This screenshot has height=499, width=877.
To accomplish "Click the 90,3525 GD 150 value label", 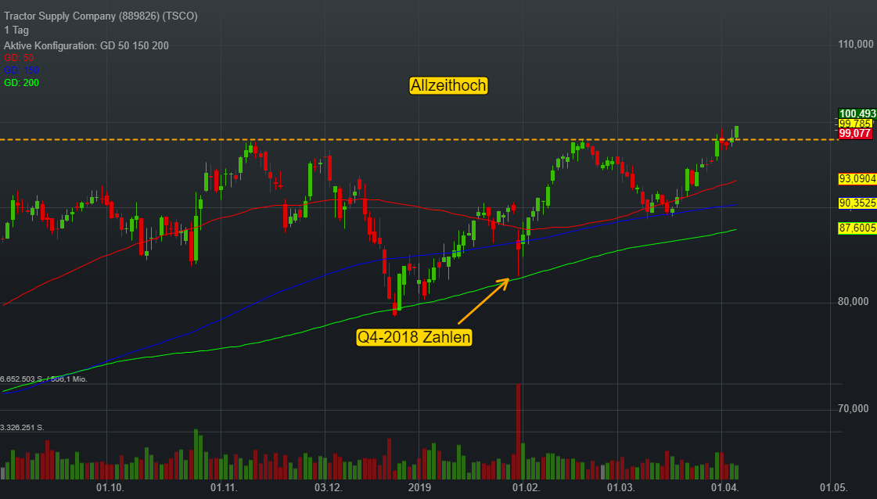I will 857,203.
